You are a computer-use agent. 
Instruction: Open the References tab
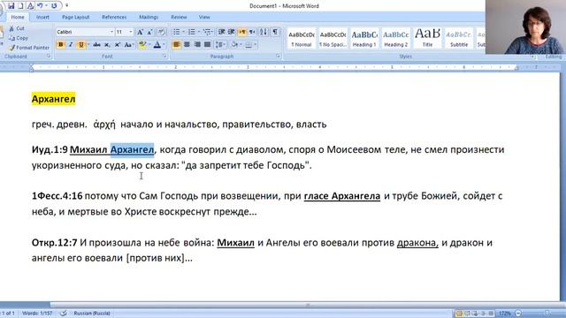(x=114, y=17)
